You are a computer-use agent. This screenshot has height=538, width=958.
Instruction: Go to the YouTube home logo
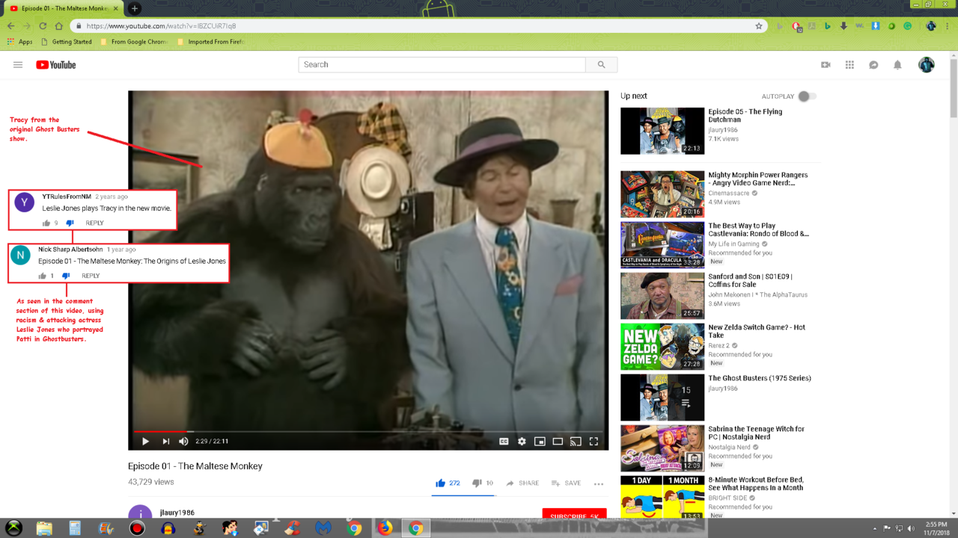pyautogui.click(x=56, y=65)
